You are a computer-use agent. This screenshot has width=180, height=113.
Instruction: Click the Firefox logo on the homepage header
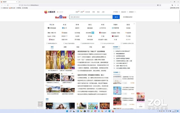[x=46, y=12]
